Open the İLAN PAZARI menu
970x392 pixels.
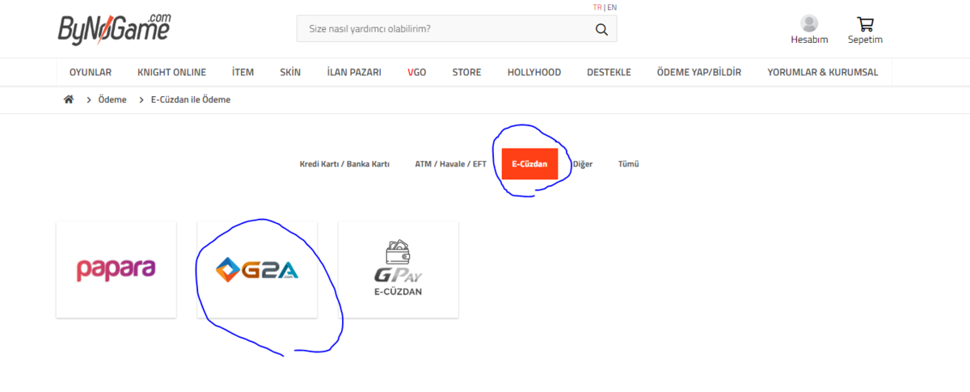(x=354, y=72)
